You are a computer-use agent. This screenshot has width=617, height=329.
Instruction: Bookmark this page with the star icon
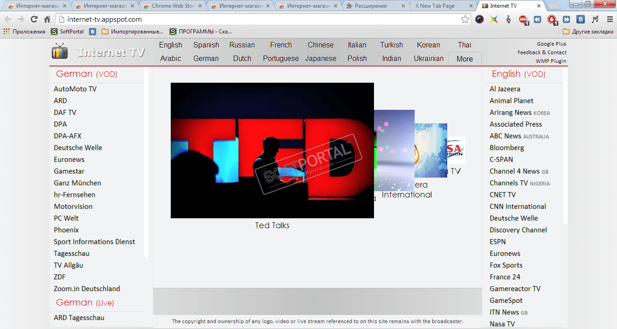[465, 19]
